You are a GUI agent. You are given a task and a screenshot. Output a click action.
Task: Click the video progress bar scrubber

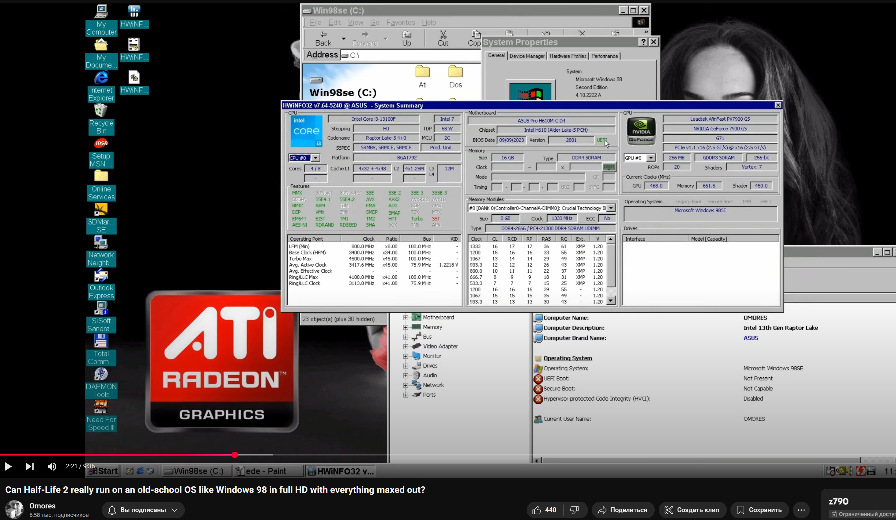pyautogui.click(x=235, y=454)
